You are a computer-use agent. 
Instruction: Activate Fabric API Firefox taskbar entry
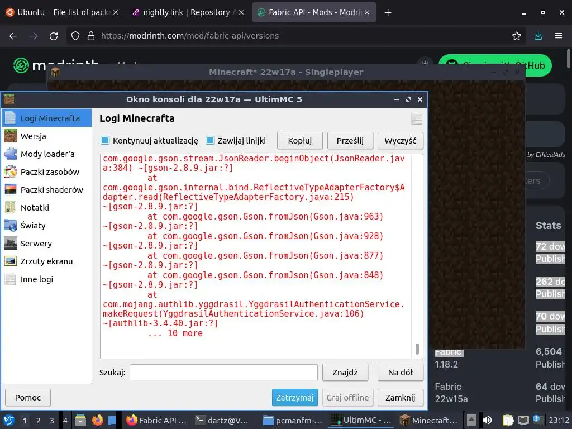(x=156, y=420)
